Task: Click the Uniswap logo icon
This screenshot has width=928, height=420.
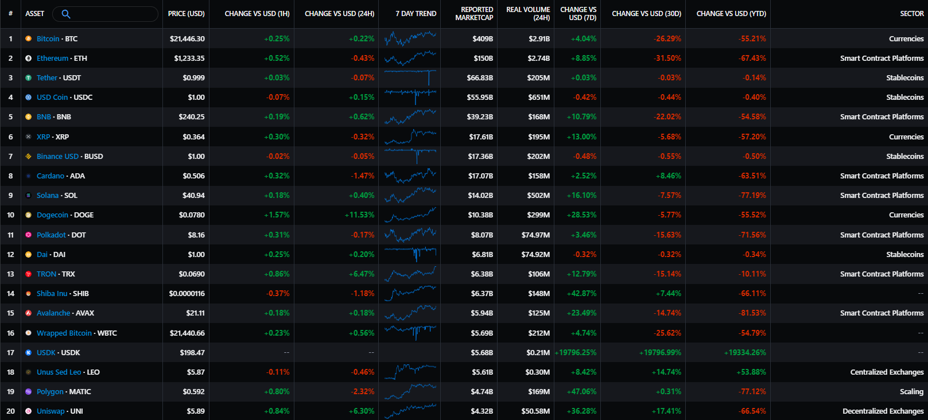Action: [28, 411]
